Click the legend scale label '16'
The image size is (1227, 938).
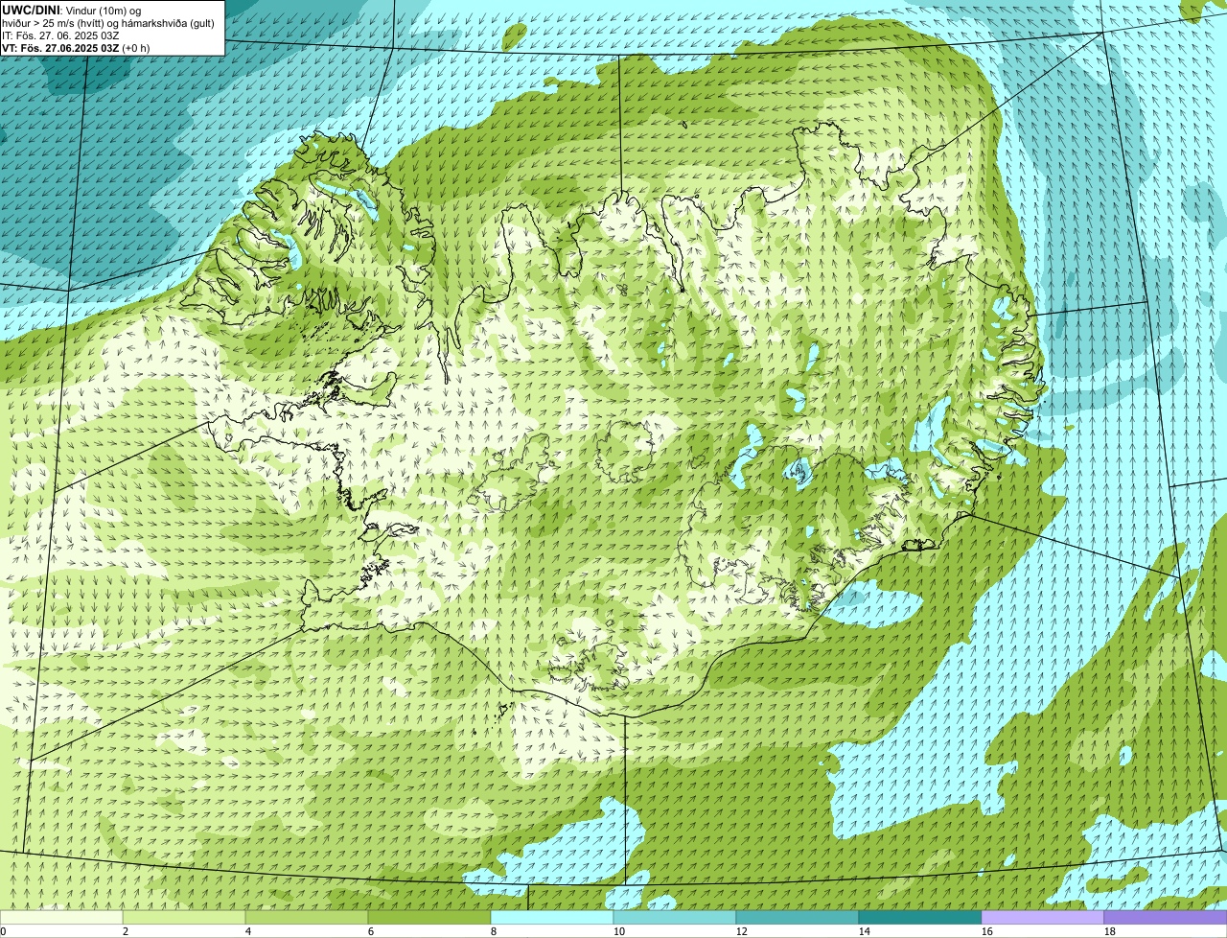point(986,931)
